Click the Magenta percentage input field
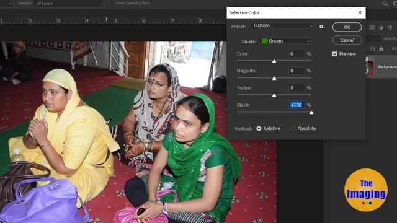397x223 pixels. [297, 71]
